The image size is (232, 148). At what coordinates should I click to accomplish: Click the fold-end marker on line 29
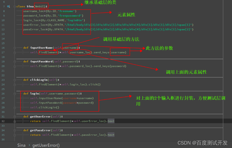pos(15,108)
